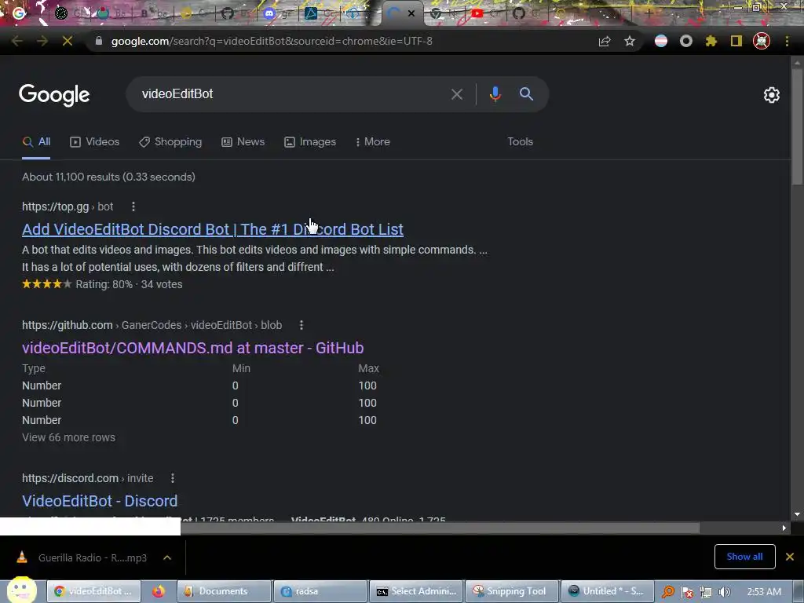The width and height of the screenshot is (804, 603).
Task: Click the horizontal scrollbar thumb
Action: coord(440,528)
